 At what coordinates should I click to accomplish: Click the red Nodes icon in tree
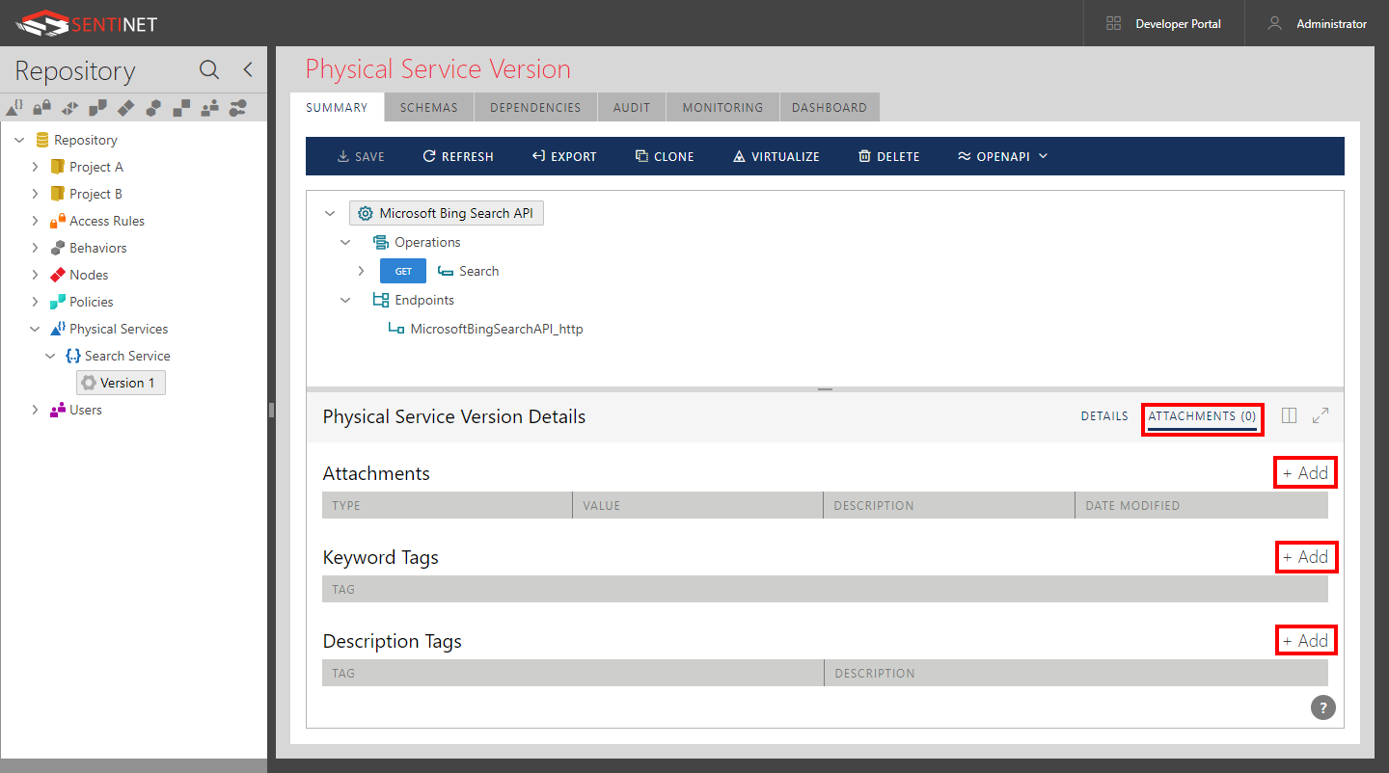click(57, 275)
